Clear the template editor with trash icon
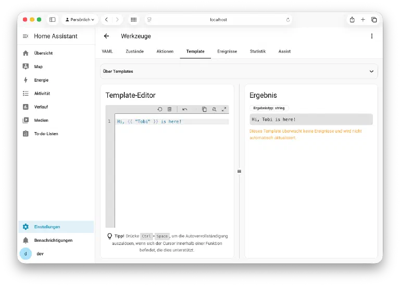 click(x=170, y=109)
